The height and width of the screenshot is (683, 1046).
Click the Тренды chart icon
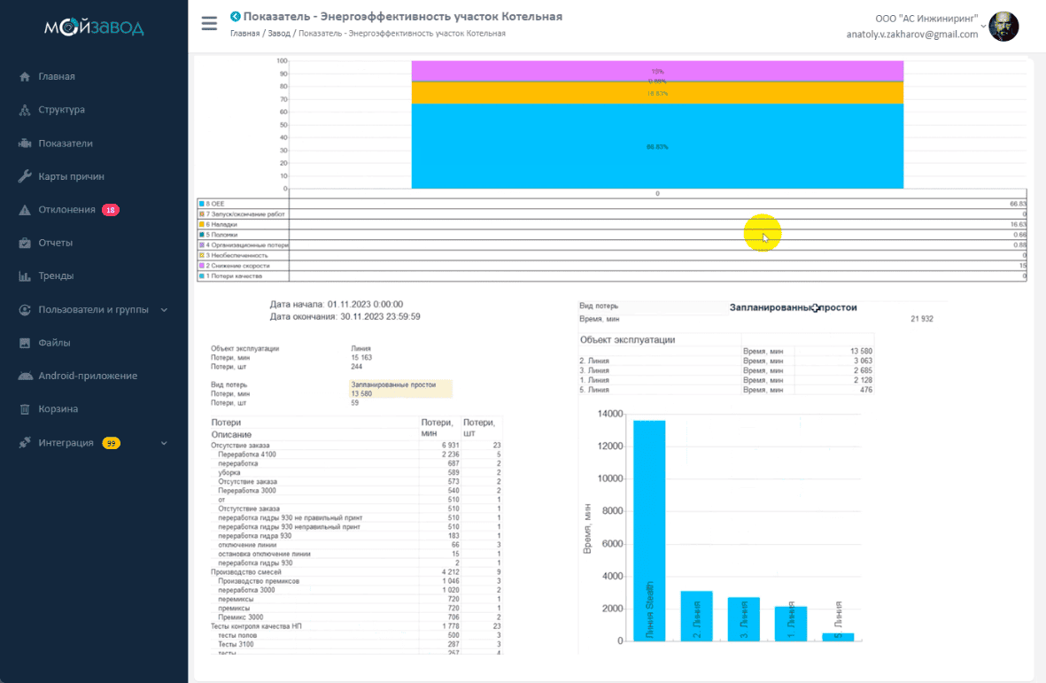pyautogui.click(x=25, y=276)
